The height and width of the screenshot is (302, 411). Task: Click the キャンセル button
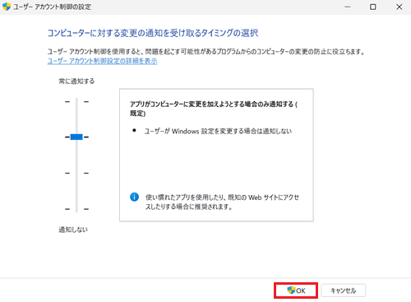click(x=344, y=290)
